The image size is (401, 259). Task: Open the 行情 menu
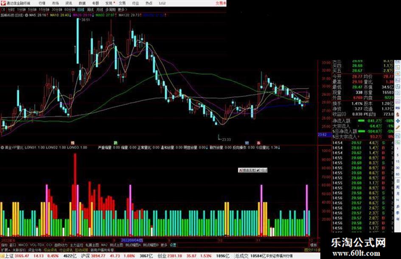click(x=42, y=3)
